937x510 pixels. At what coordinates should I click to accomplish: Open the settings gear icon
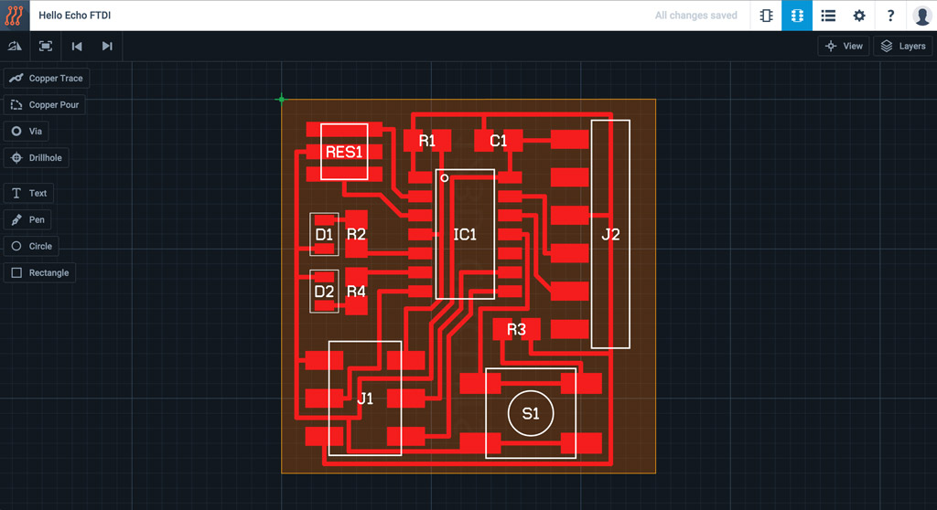pyautogui.click(x=859, y=16)
